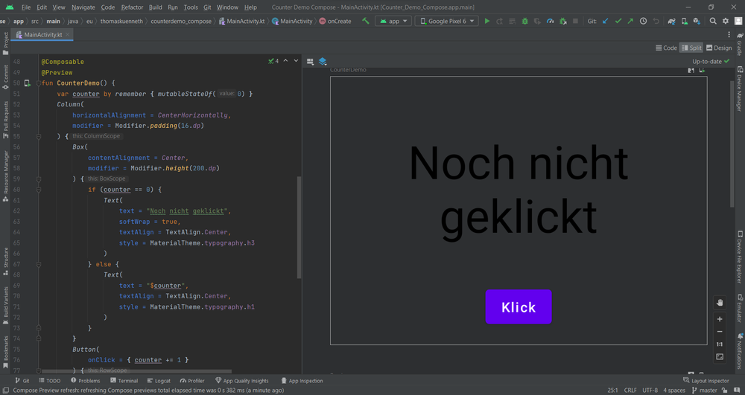Switch editor to Design view
This screenshot has height=395, width=745.
[x=719, y=48]
